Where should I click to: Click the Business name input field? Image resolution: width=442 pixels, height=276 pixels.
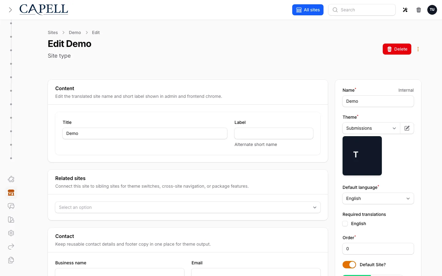(x=120, y=272)
